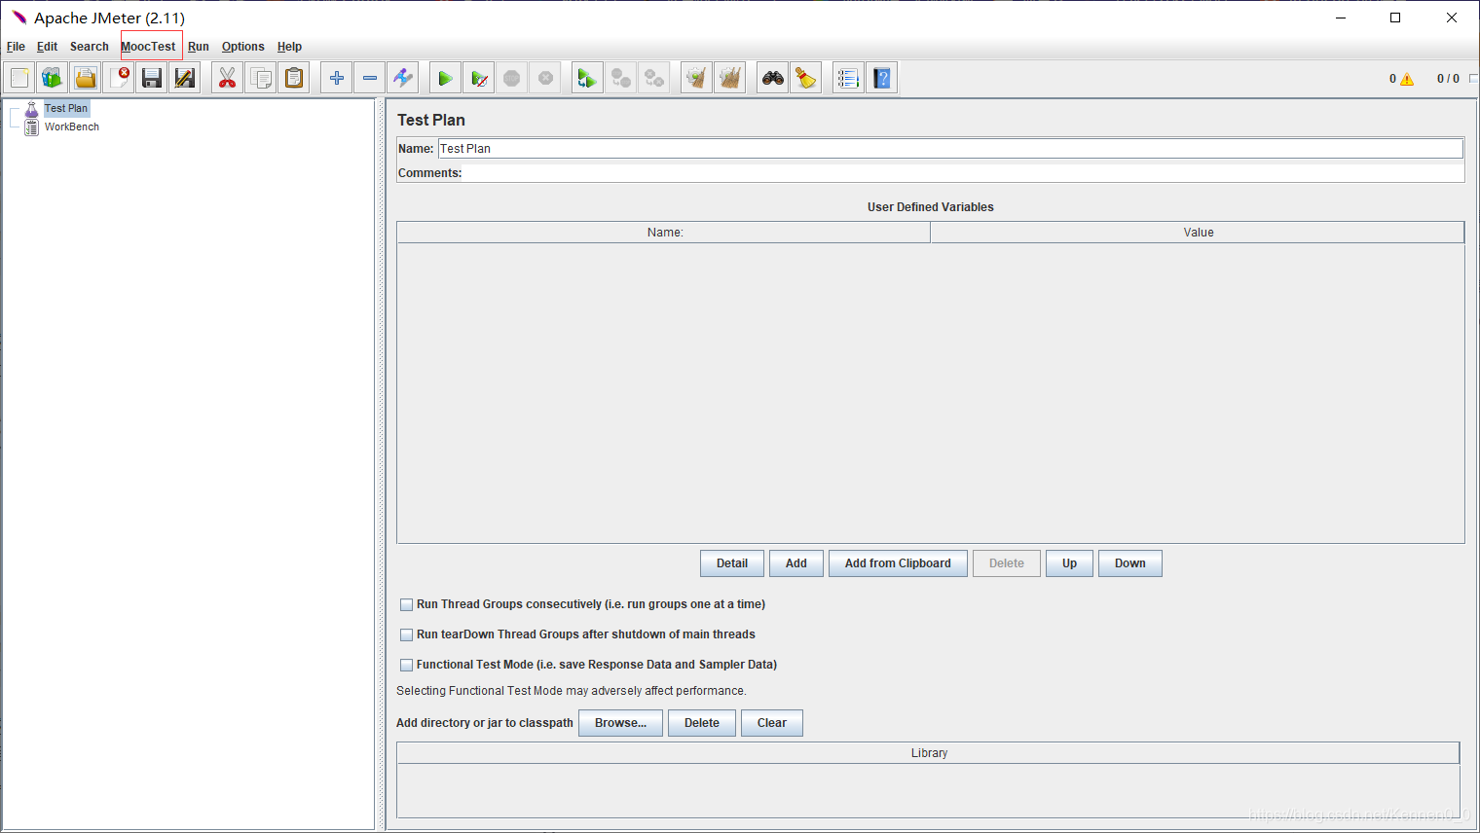This screenshot has width=1480, height=833.
Task: Click the Browse... classpath button
Action: pyautogui.click(x=620, y=723)
